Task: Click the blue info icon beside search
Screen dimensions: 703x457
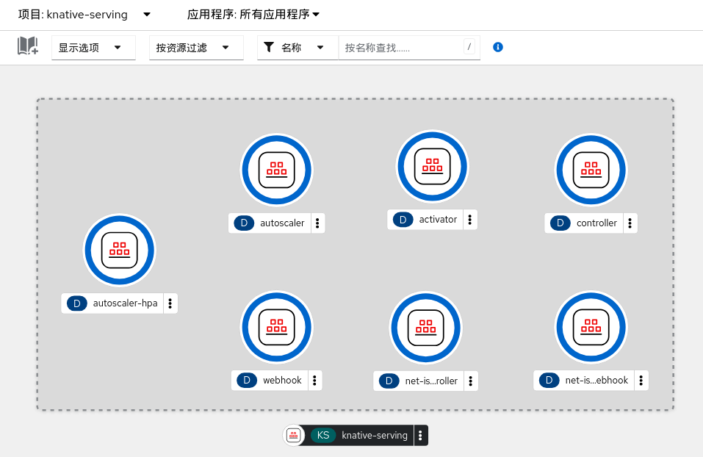Action: tap(497, 47)
